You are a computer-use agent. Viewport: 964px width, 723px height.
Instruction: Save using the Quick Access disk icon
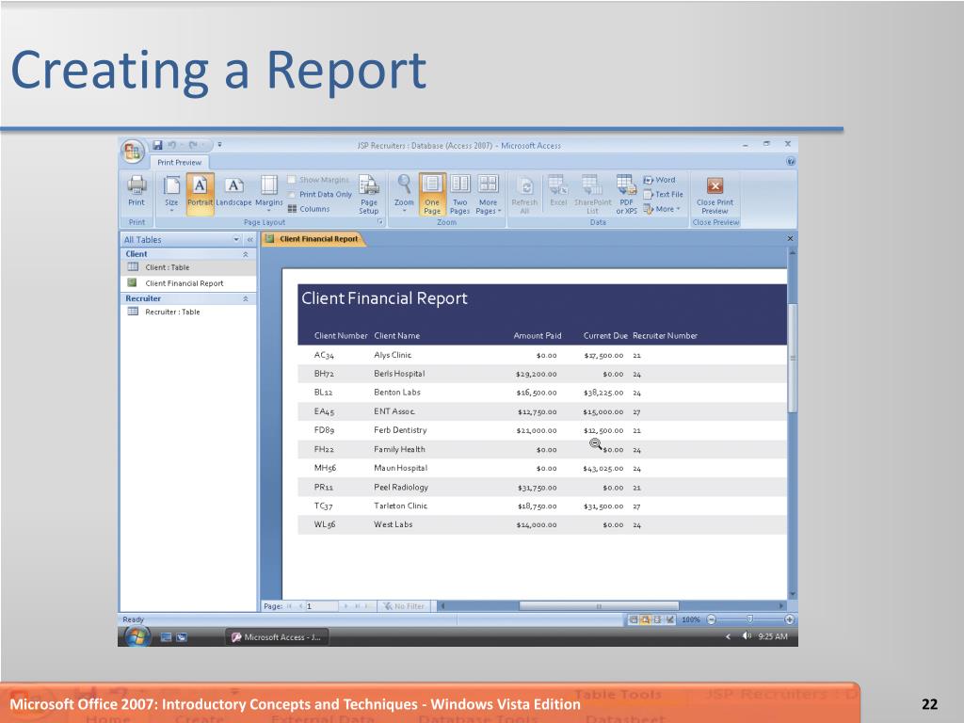point(157,145)
